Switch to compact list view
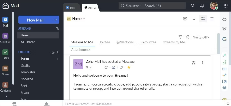 (x=212, y=19)
